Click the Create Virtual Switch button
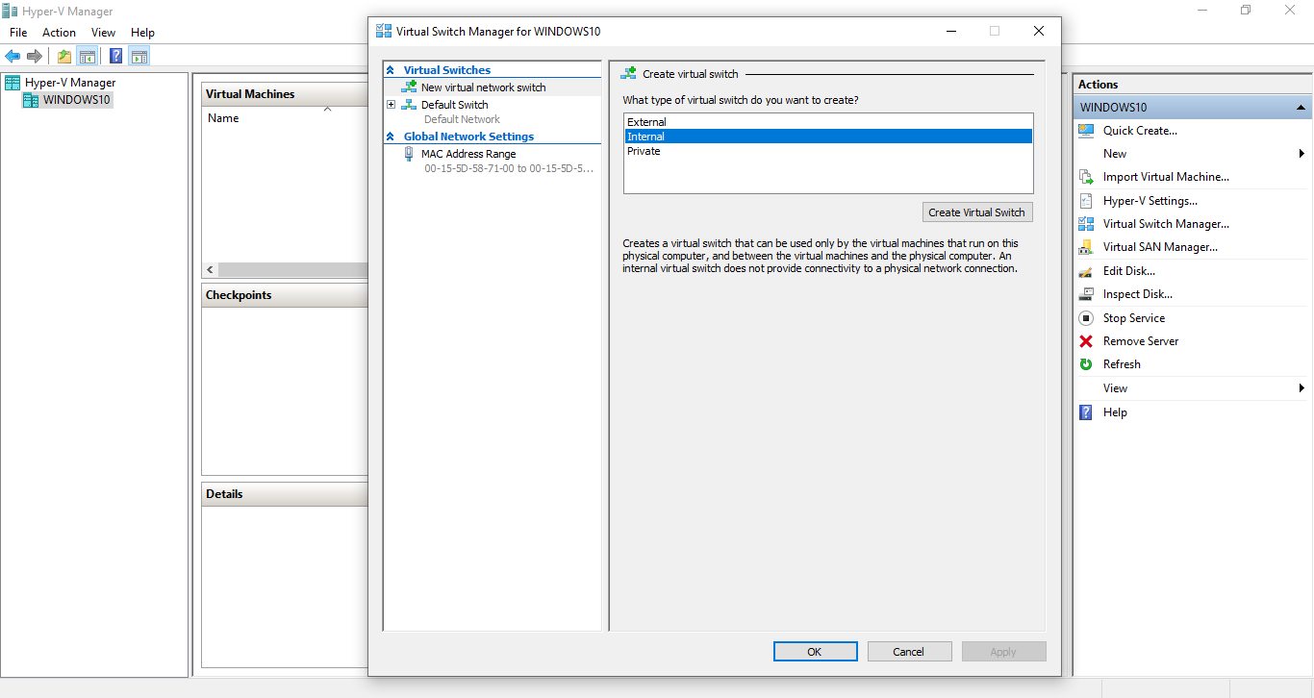 [977, 212]
